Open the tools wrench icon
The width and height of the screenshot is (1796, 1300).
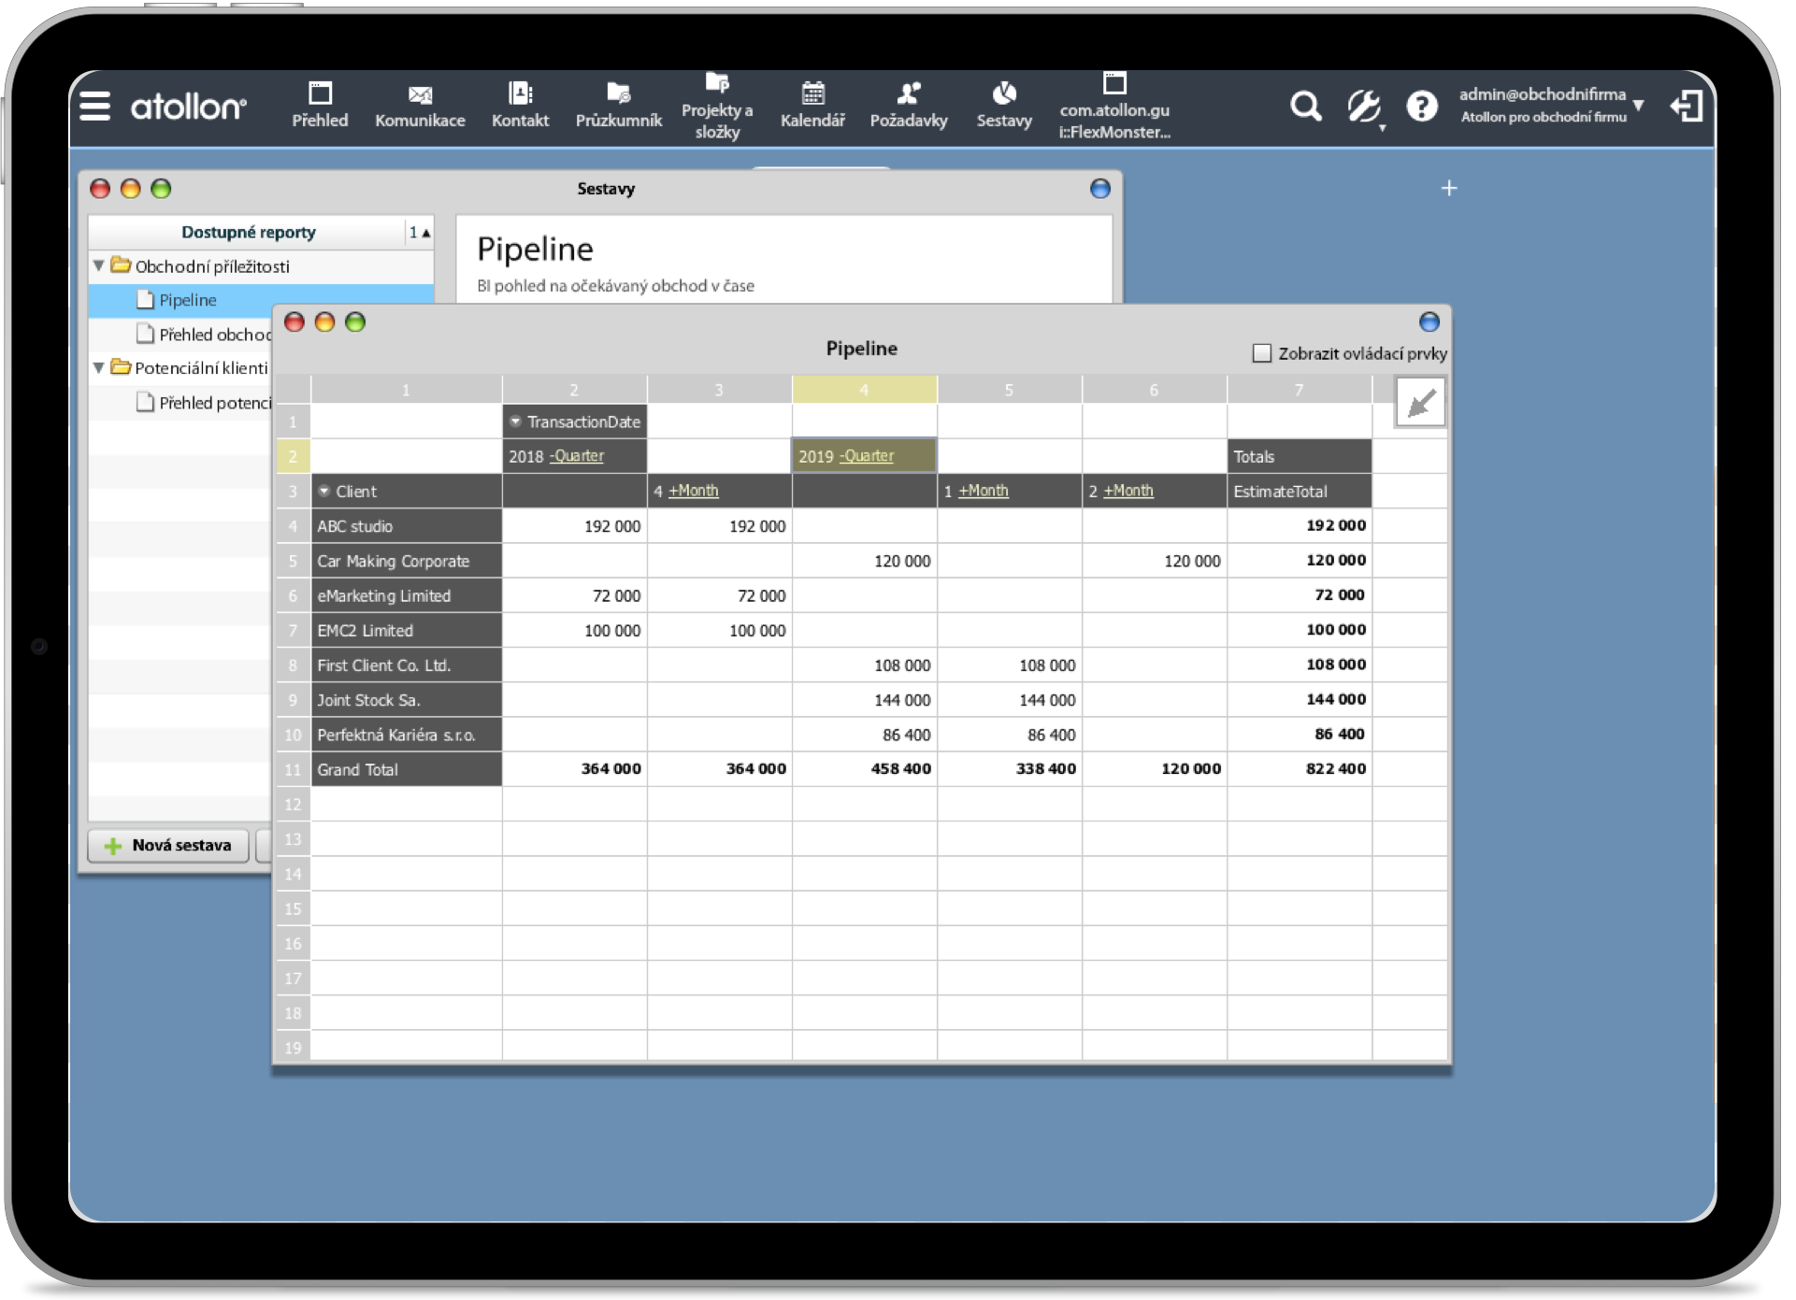1363,107
